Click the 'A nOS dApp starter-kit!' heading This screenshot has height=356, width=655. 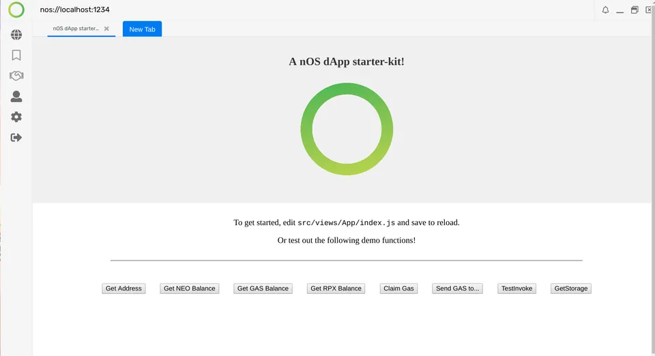point(347,62)
